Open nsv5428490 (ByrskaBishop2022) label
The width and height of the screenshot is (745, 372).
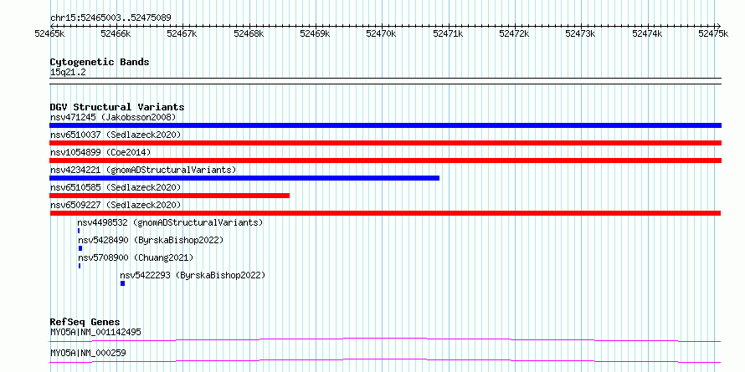coord(151,240)
